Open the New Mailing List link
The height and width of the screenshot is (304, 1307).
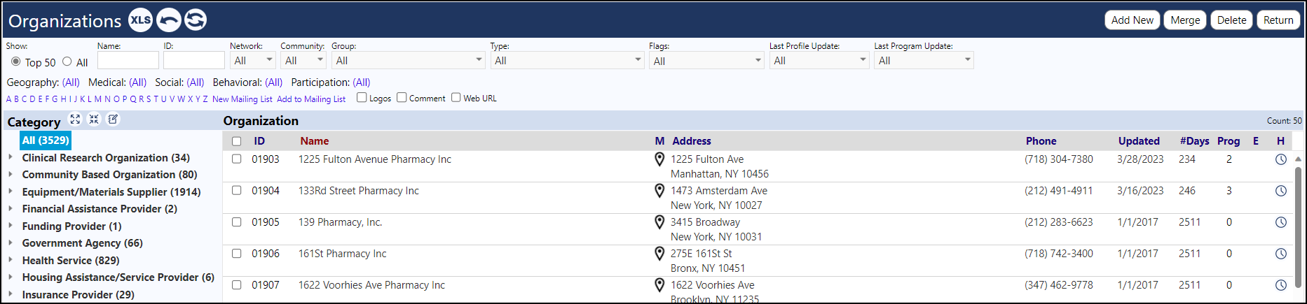point(242,99)
